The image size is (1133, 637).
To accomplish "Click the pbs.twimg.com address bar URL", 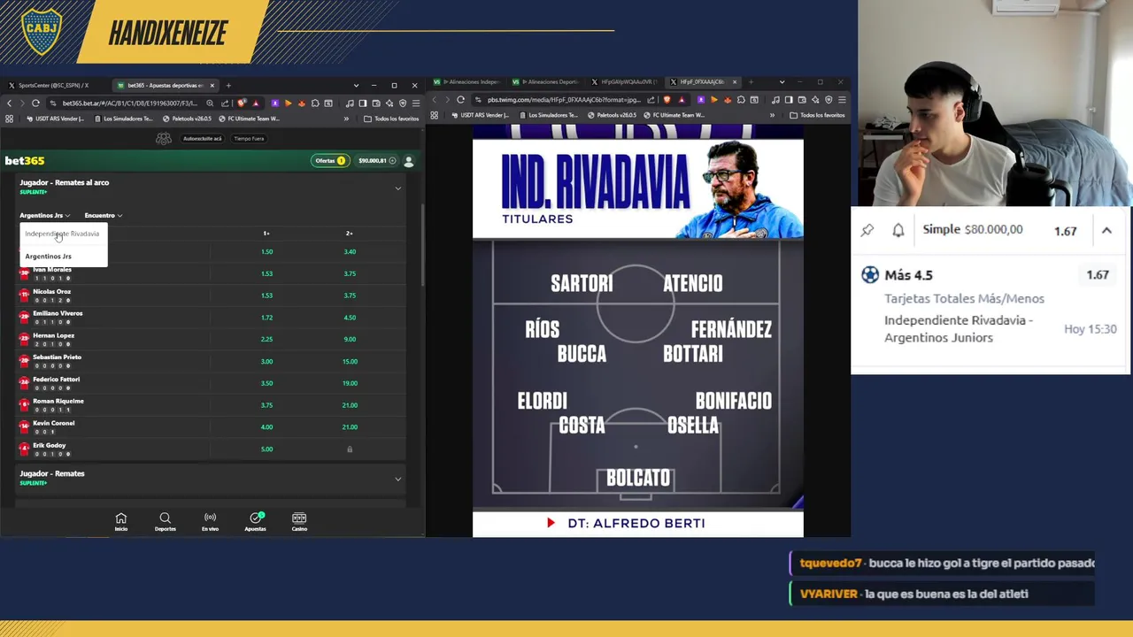I will point(564,100).
